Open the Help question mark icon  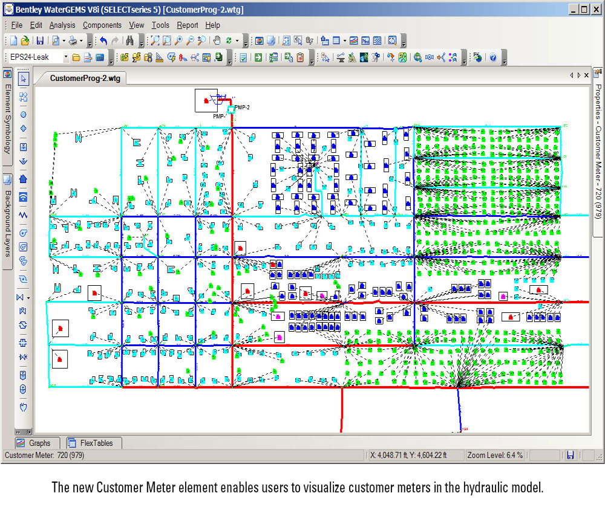492,57
